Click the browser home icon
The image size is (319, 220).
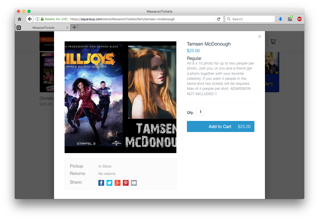pos(20,19)
